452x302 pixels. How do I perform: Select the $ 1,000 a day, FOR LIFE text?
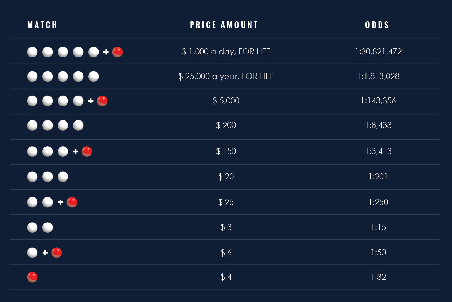tap(226, 52)
